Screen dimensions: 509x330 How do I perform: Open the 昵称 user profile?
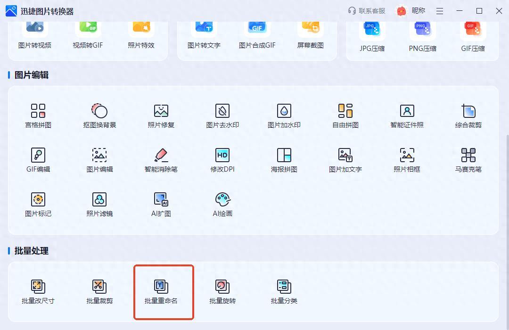(411, 11)
